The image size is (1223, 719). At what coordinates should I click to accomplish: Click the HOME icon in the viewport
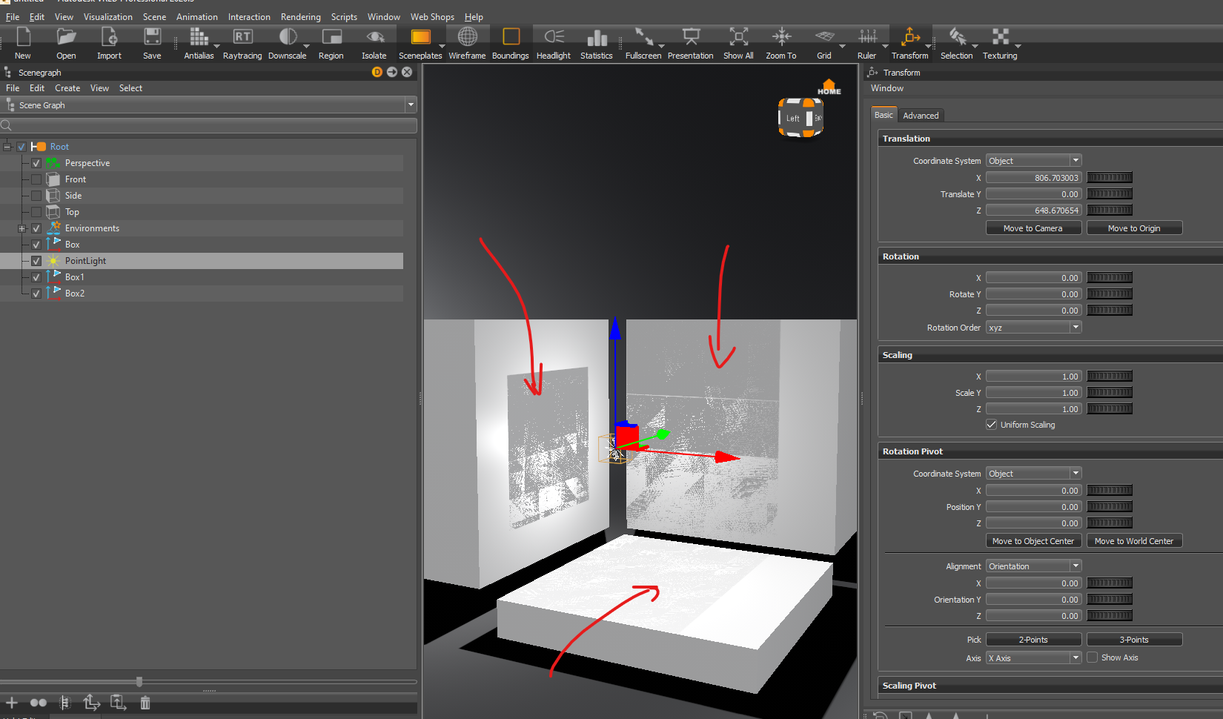pos(829,87)
